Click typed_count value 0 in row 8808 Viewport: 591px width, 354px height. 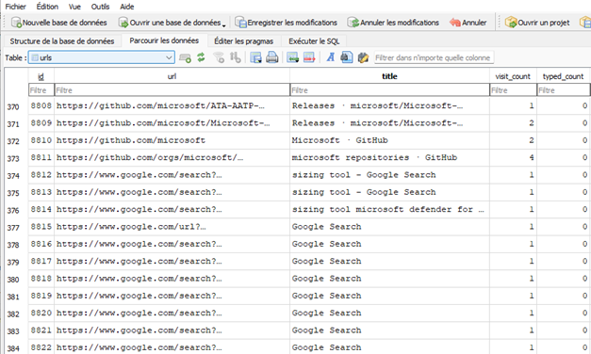coord(563,105)
